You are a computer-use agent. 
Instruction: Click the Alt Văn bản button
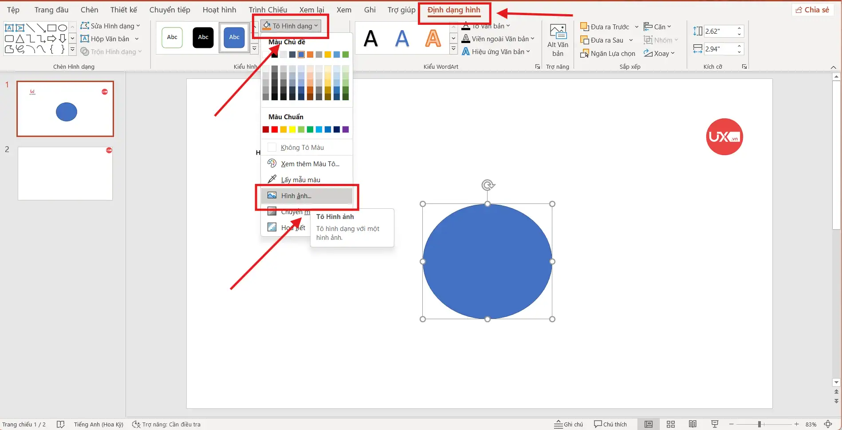point(558,40)
